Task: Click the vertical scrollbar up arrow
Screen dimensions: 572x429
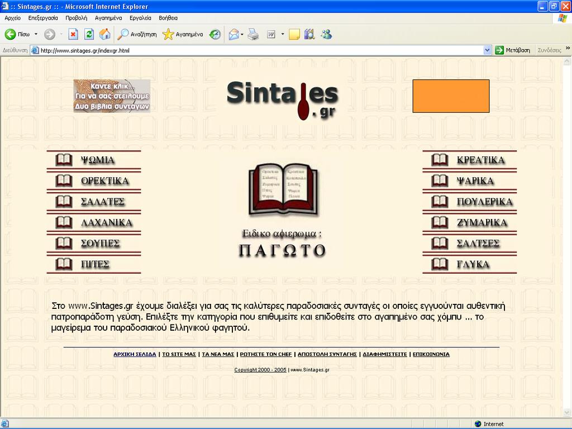Action: coord(567,61)
